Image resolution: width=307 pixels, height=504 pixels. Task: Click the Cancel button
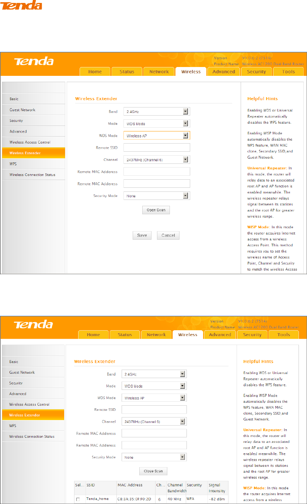[168, 236]
